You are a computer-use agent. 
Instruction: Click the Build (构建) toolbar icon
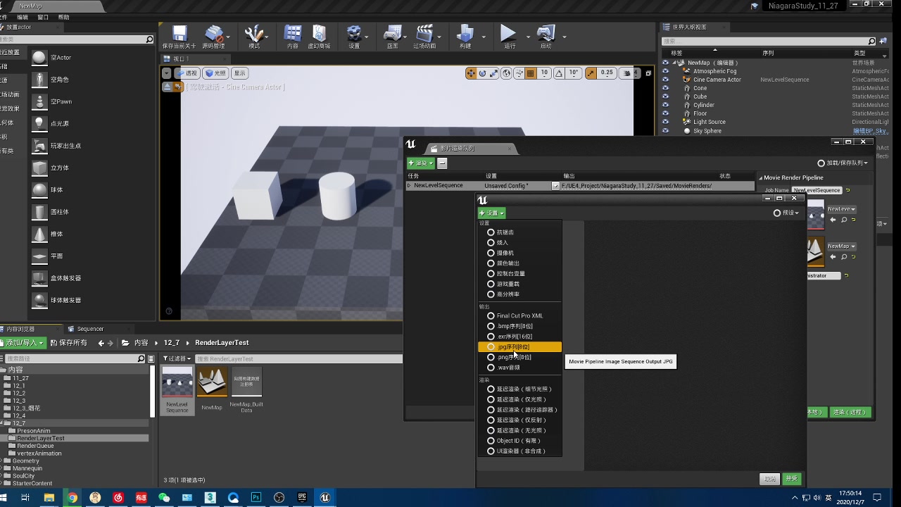click(465, 35)
